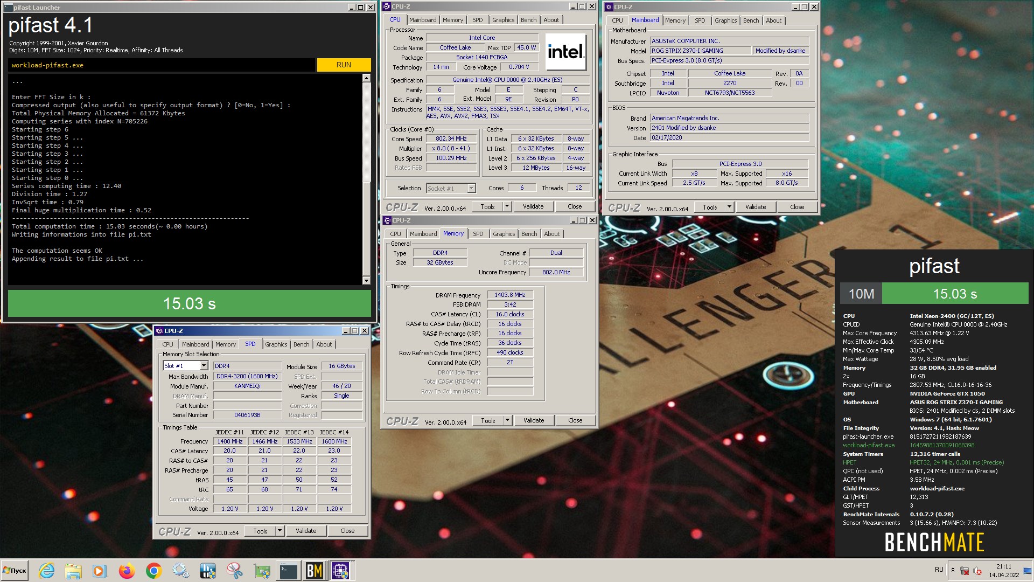
Task: Launch Windows Media Player from taskbar
Action: (100, 571)
